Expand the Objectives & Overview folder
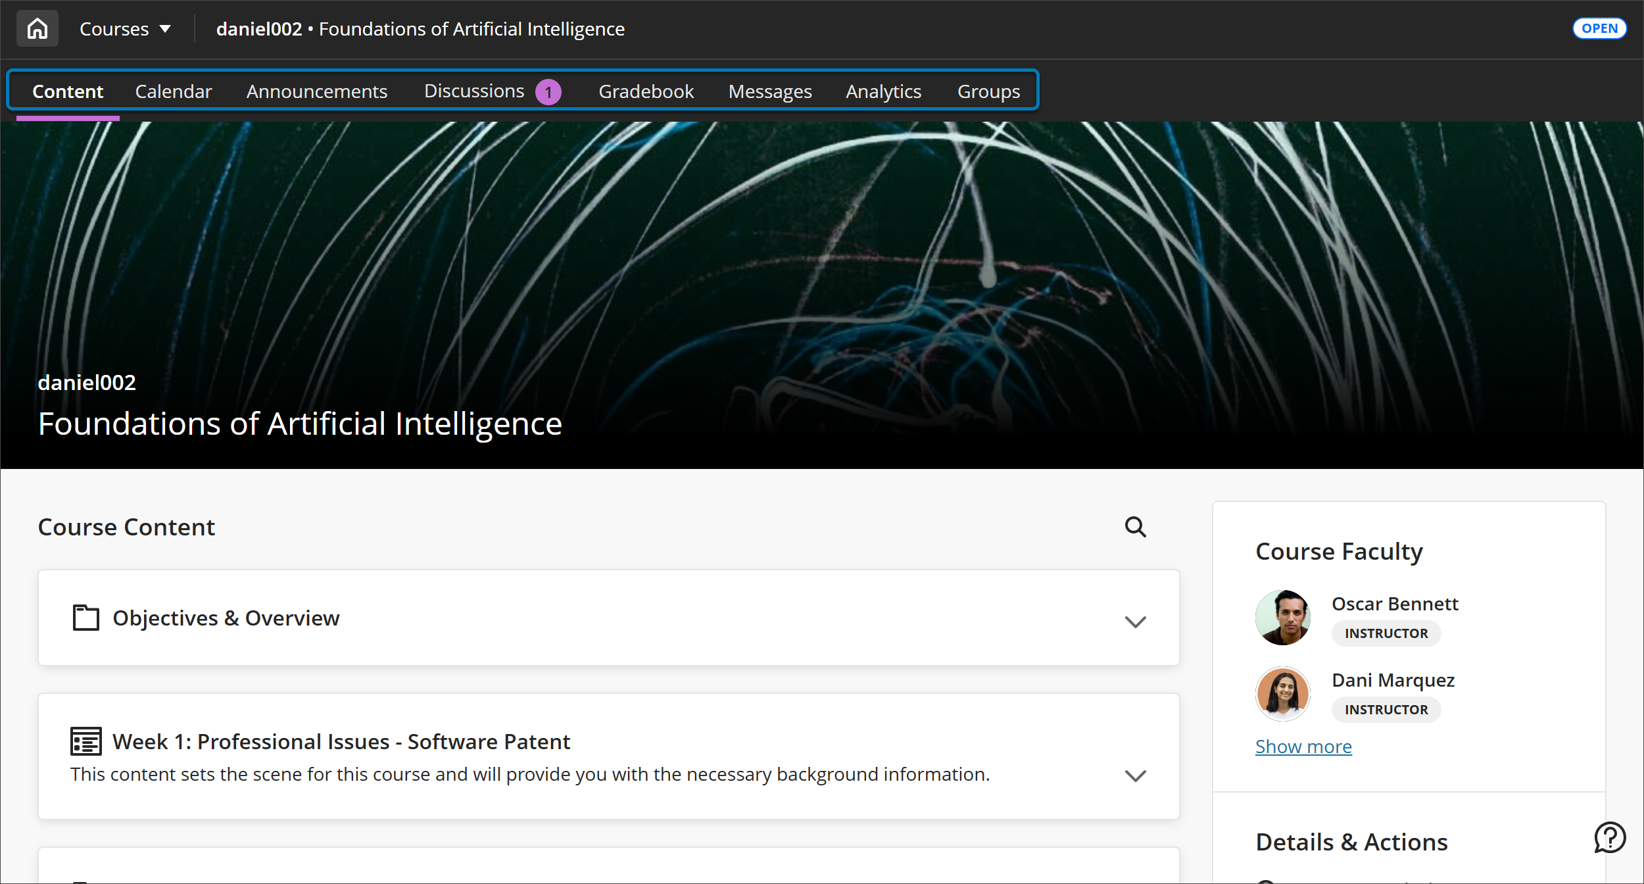 pos(1135,620)
